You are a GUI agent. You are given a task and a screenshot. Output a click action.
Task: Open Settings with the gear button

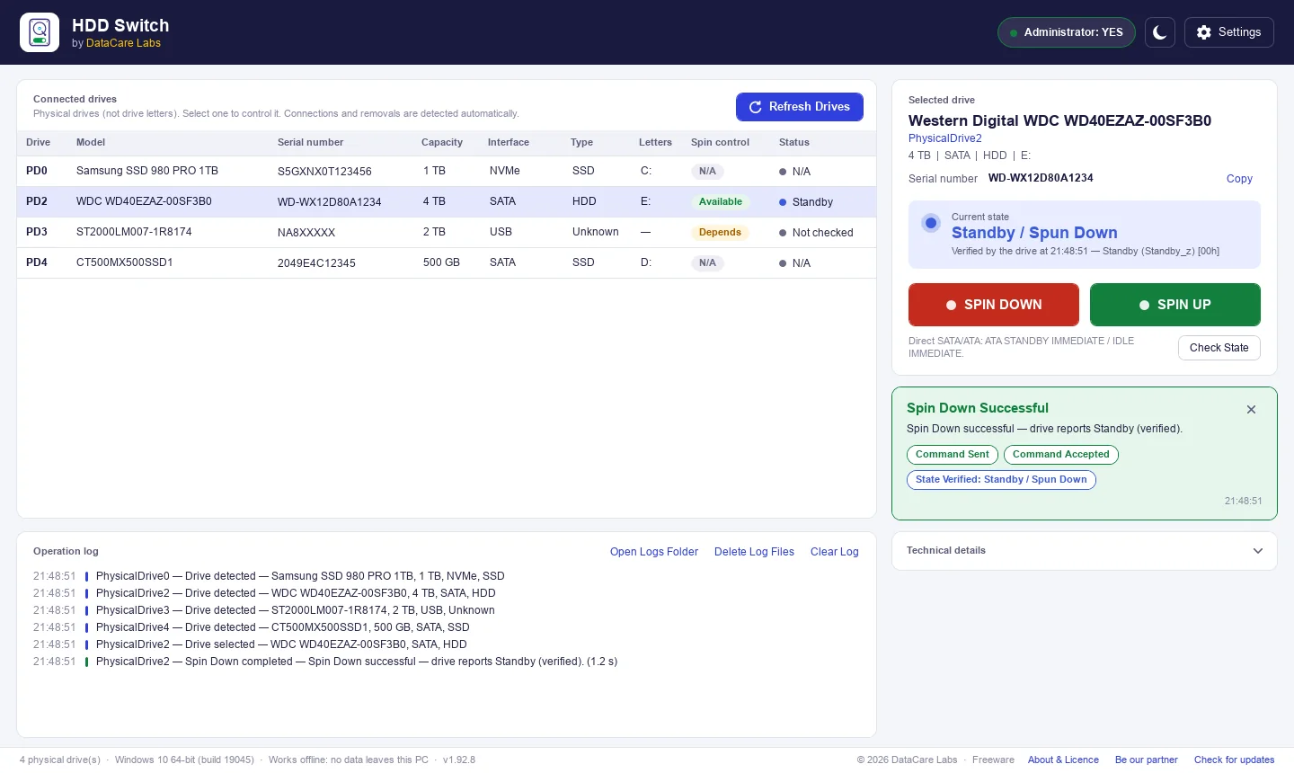point(1229,32)
